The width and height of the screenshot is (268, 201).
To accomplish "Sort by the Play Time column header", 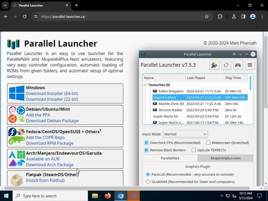I will pos(236,78).
